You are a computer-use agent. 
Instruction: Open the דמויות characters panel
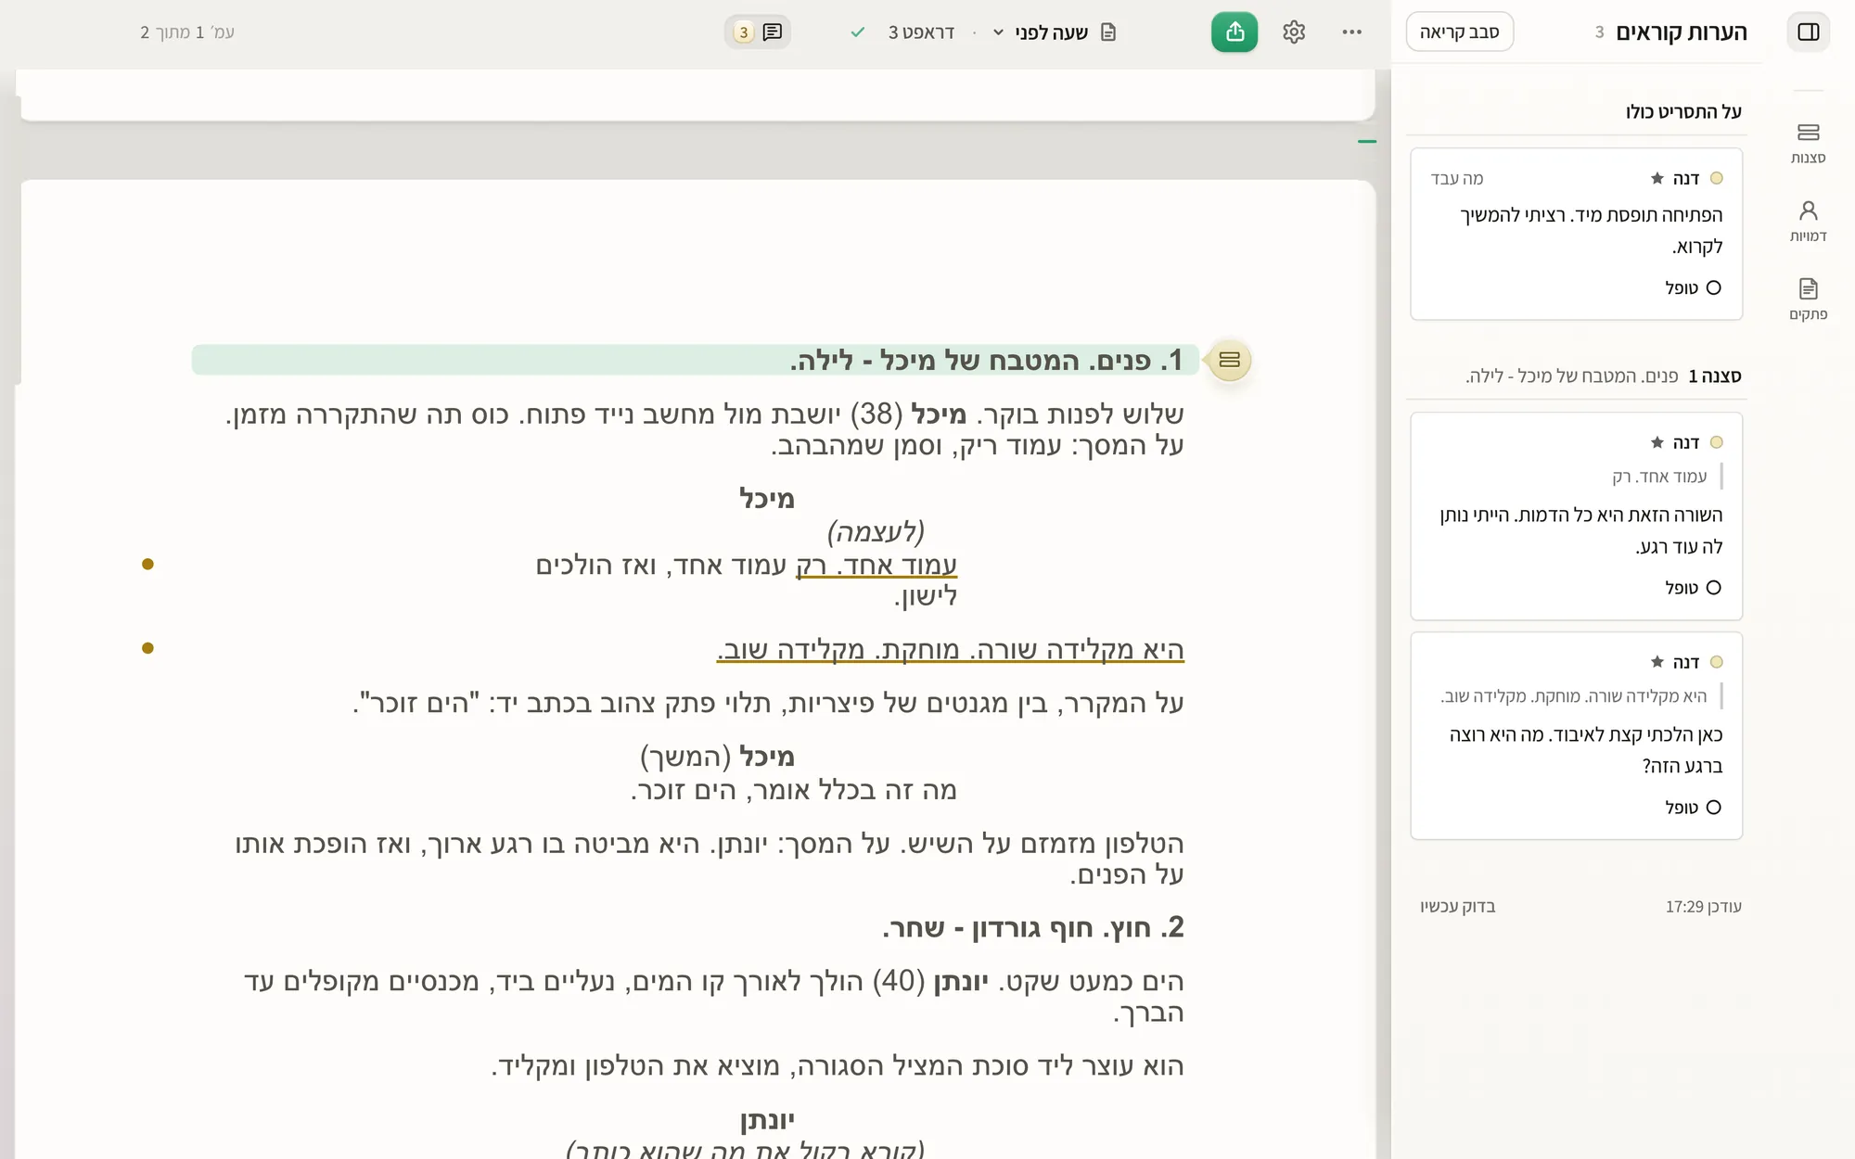click(x=1808, y=222)
